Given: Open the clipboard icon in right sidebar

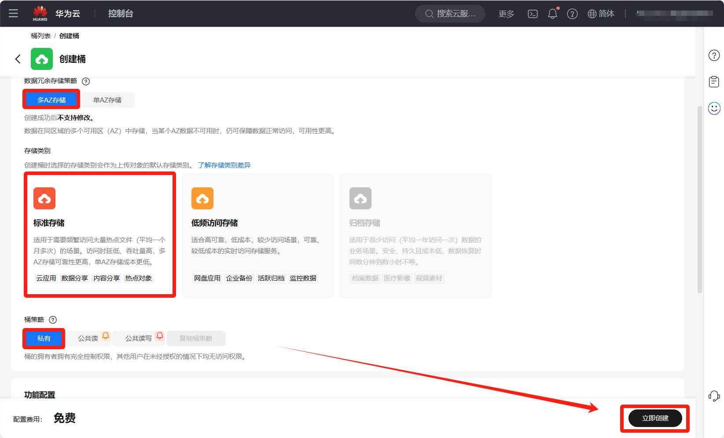Looking at the screenshot, I should click(714, 82).
